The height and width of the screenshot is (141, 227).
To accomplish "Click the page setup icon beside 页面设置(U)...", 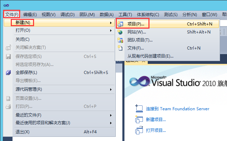I will pyautogui.click(x=8, y=98).
